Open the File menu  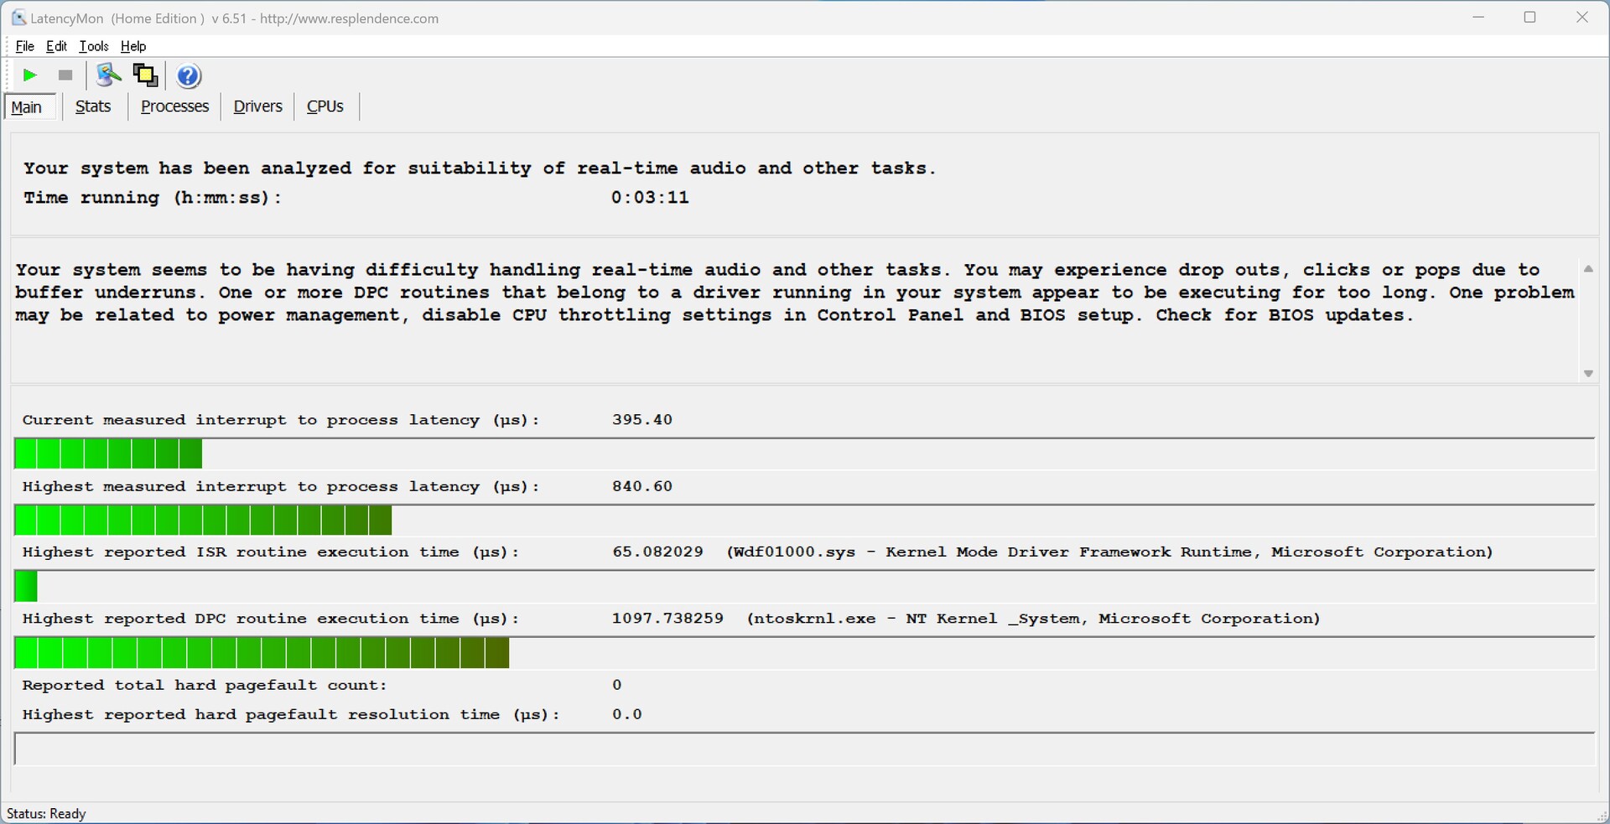[24, 46]
